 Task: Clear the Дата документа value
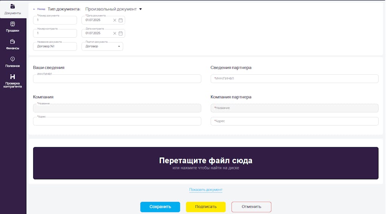115,20
